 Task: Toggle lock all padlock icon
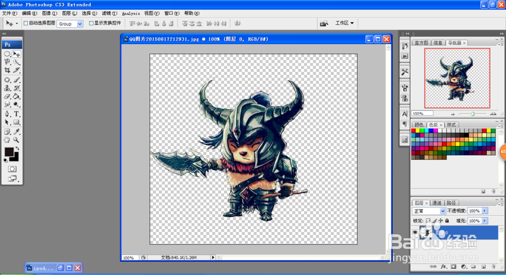tap(447, 221)
